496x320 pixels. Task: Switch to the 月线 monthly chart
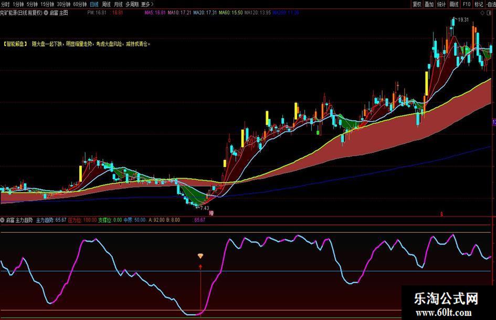coord(118,4)
